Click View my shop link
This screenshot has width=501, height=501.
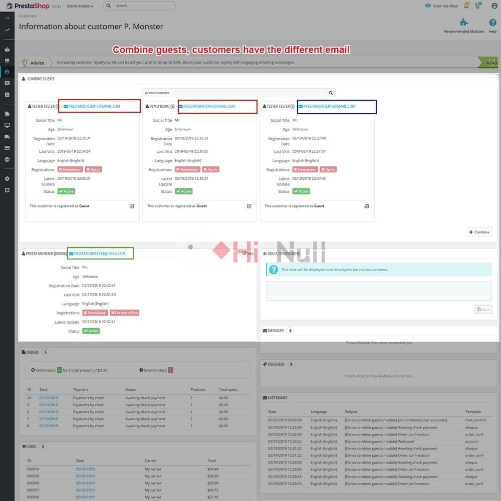click(441, 6)
